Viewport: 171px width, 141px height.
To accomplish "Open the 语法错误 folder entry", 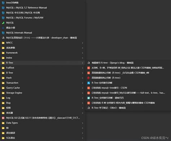I will tap(43, 133).
